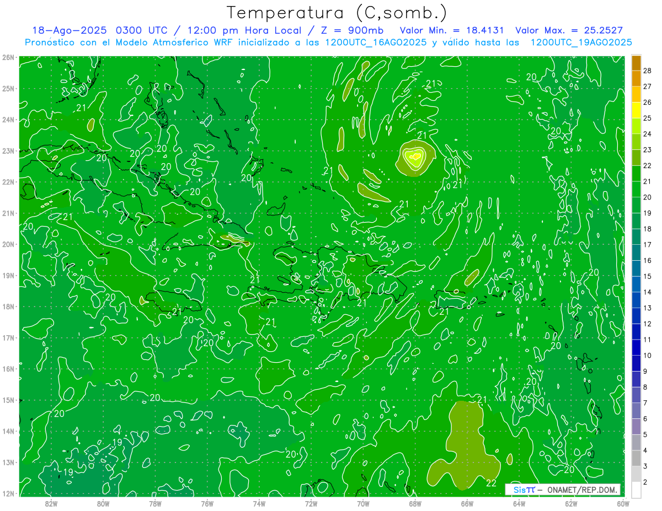Click the "70W" longitude axis label
The height and width of the screenshot is (511, 662).
click(x=363, y=503)
